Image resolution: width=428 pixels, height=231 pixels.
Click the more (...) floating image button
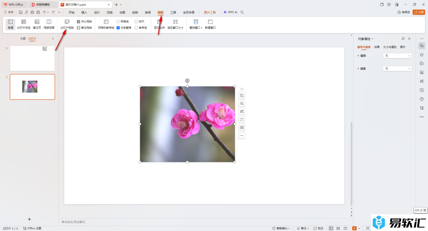[x=242, y=136]
